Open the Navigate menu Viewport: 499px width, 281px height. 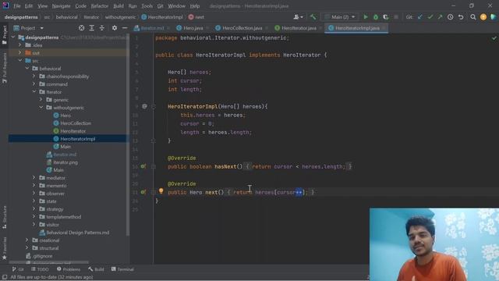click(x=61, y=5)
